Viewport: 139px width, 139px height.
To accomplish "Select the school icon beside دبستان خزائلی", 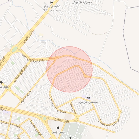I will pyautogui.click(x=88, y=98).
